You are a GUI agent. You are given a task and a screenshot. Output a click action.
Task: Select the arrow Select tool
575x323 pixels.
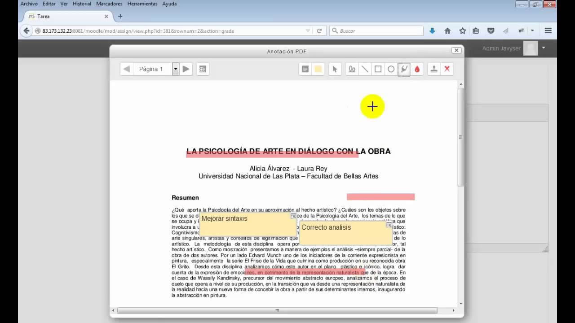(335, 69)
